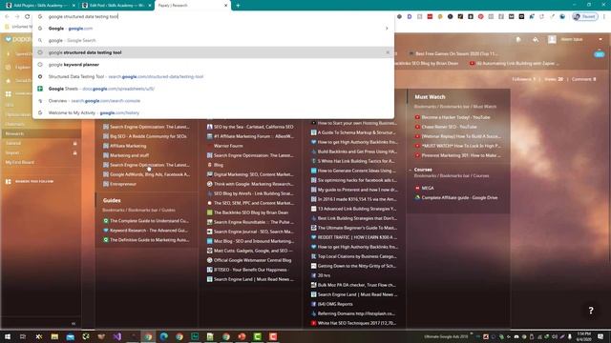Click the Must Watch category heading
Viewport: 611px width, 343px height.
(430, 97)
